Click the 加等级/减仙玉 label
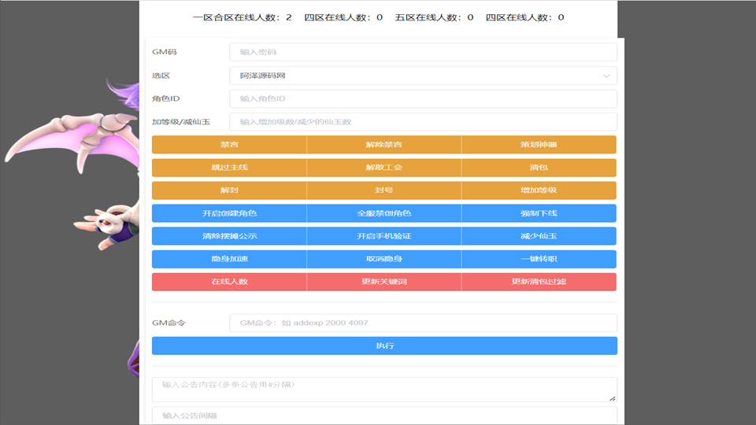The height and width of the screenshot is (425, 756). (x=181, y=122)
